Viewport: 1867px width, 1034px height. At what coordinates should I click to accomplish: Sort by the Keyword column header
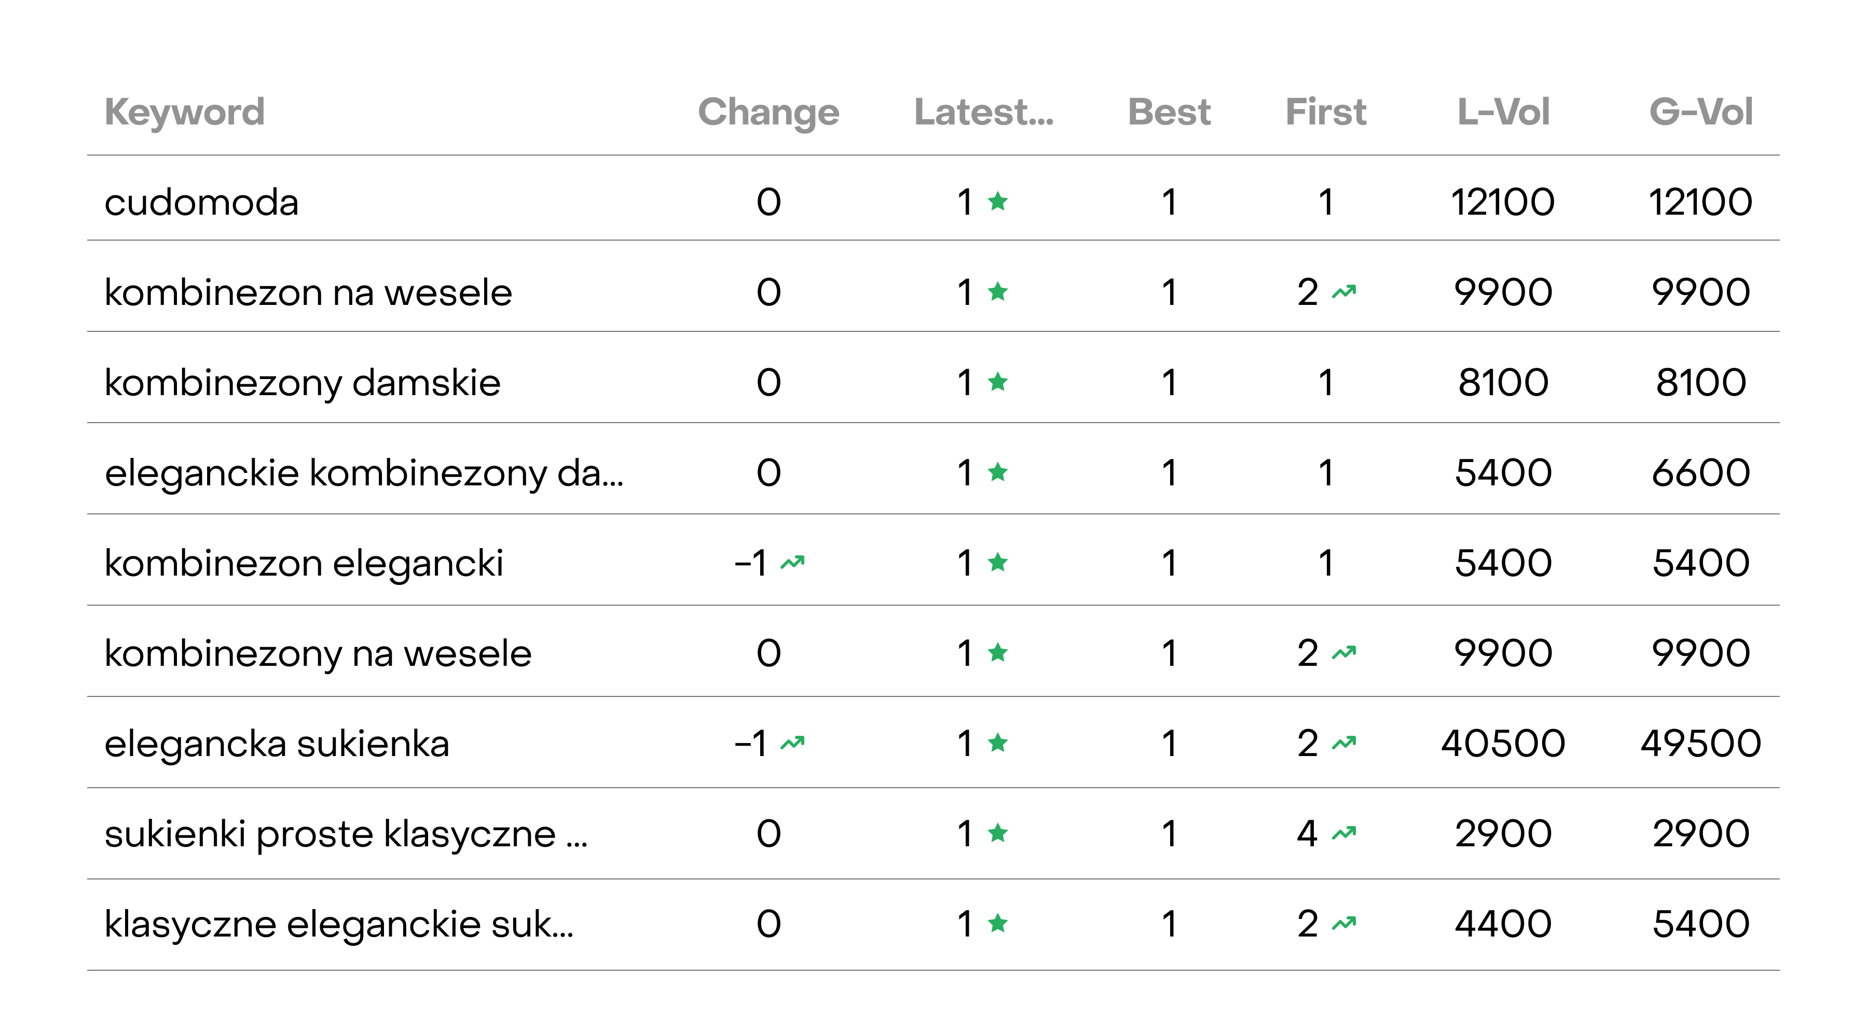[x=185, y=112]
